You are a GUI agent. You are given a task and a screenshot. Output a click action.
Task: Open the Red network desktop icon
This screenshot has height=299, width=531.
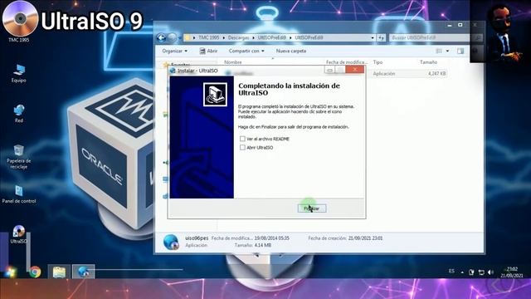pyautogui.click(x=18, y=114)
